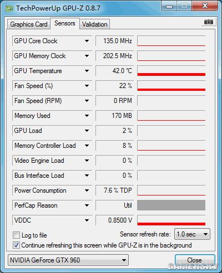Click the Close button

click(x=195, y=260)
